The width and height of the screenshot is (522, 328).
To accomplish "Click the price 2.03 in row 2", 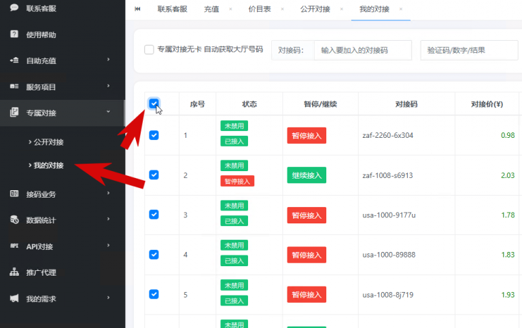I will (x=508, y=175).
